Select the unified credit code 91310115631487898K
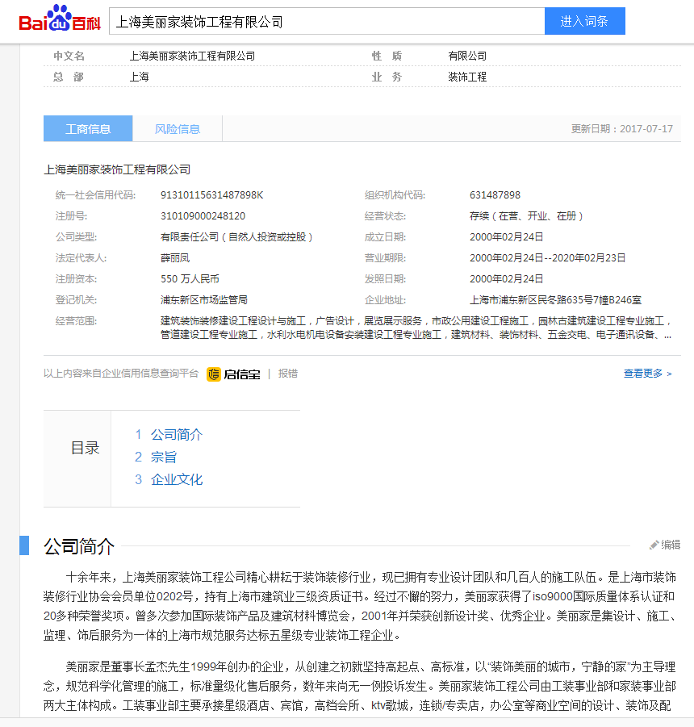 point(211,195)
